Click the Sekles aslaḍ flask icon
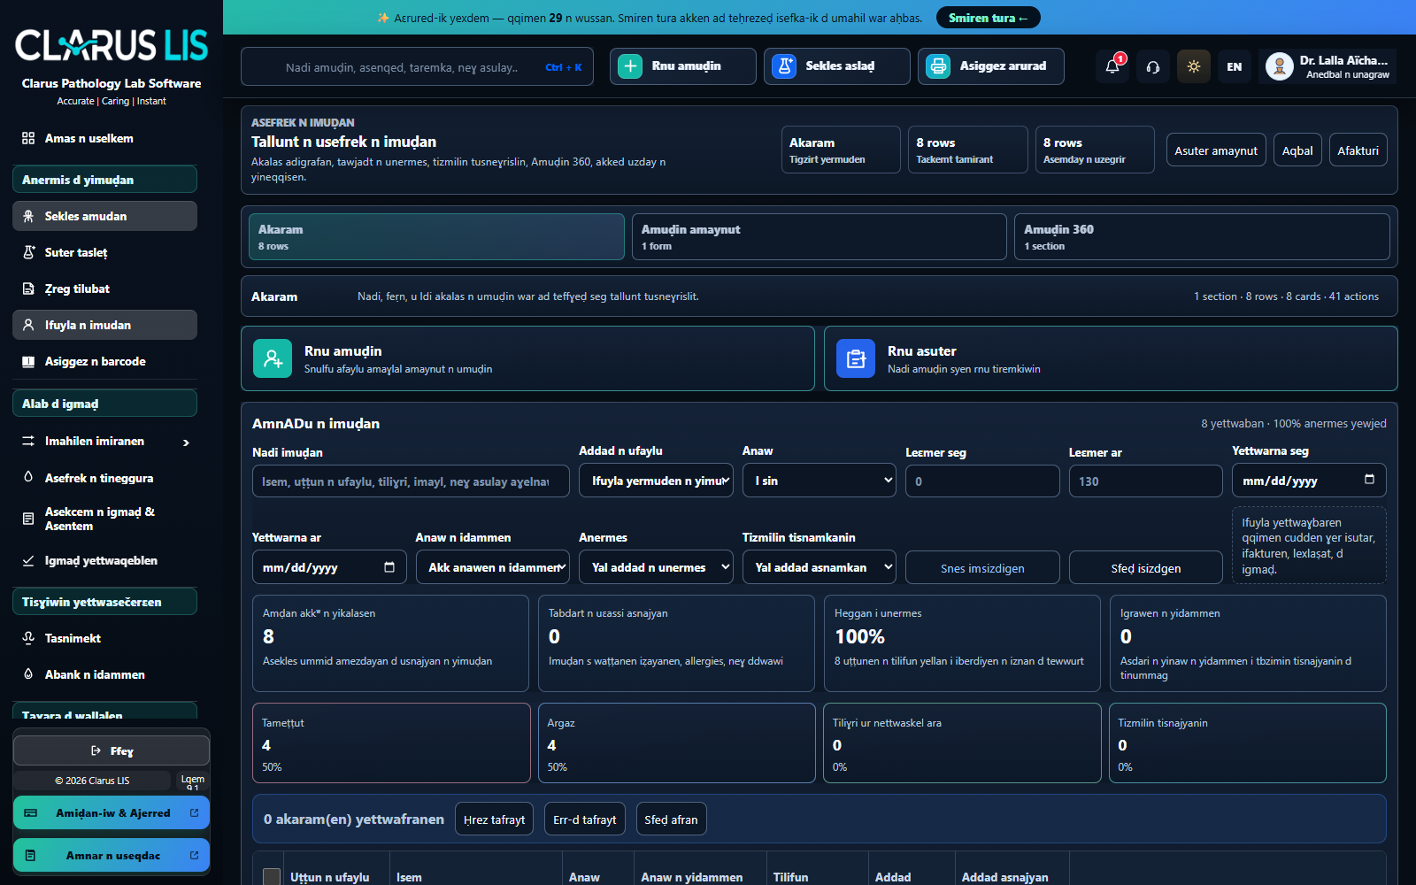1416x885 pixels. click(784, 66)
